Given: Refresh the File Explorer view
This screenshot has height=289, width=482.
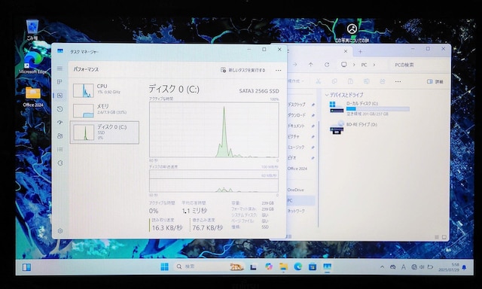Looking at the screenshot, I should [x=327, y=65].
